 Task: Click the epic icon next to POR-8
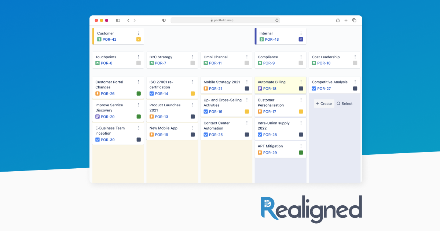(97, 63)
